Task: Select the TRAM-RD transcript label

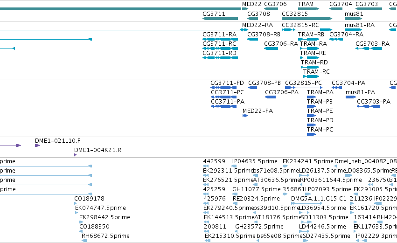Action: coord(314,62)
